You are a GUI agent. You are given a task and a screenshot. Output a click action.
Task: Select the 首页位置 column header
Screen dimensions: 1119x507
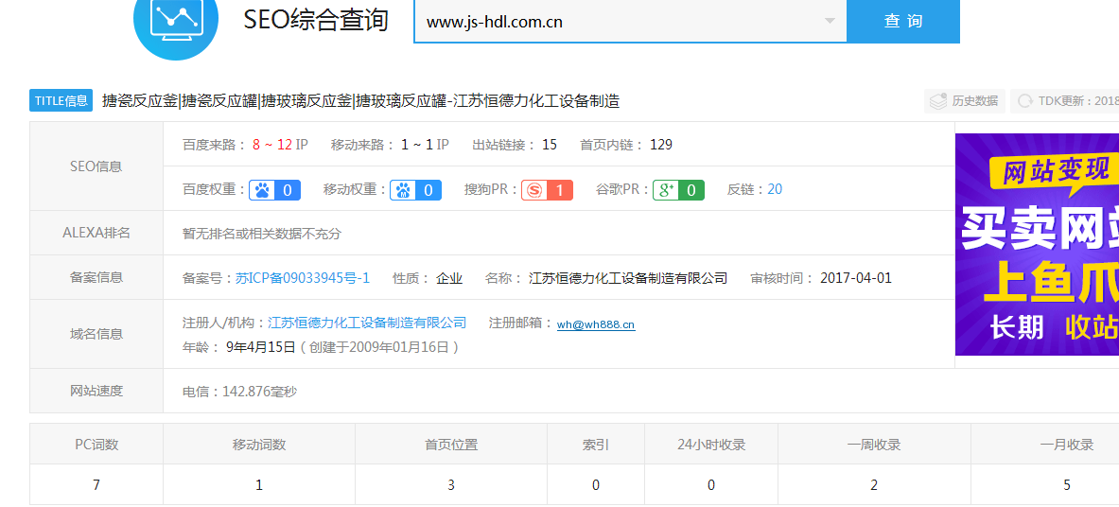(451, 445)
